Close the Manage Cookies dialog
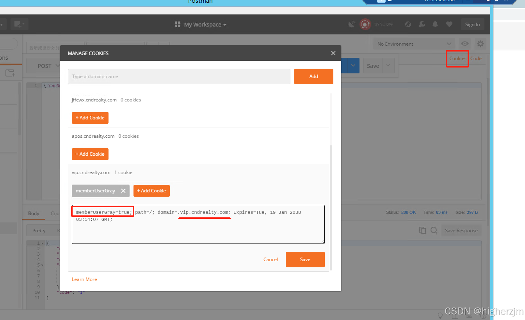Screen dimensions: 525x320 pyautogui.click(x=333, y=53)
